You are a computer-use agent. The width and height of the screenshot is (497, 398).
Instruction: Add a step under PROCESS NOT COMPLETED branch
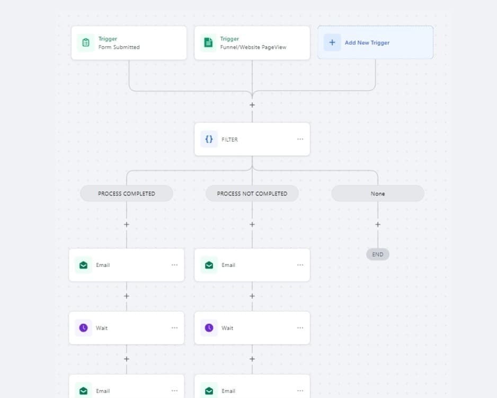pos(252,224)
